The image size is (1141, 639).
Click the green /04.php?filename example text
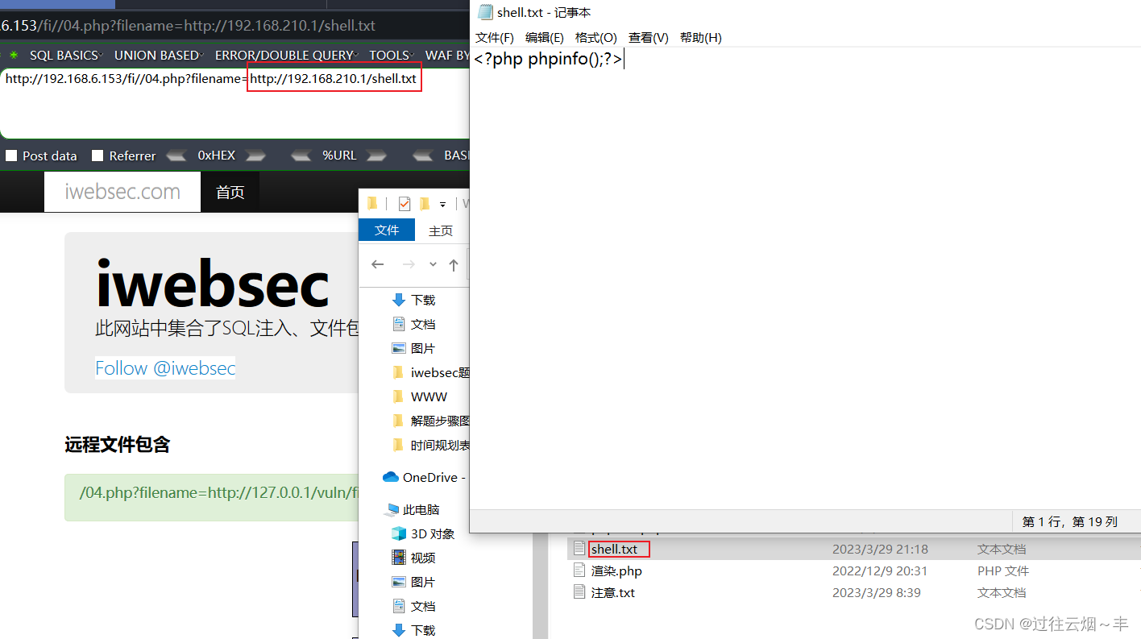(218, 492)
